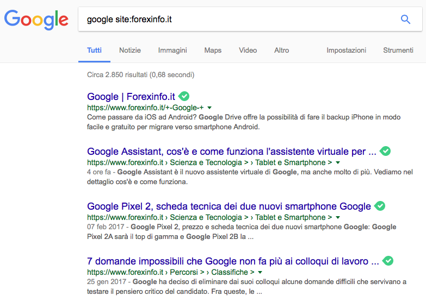Viewport: 426px width, 302px height.
Task: Open dropdown arrow after Tablet e Smartphone under Google Assistant
Action: pos(338,162)
